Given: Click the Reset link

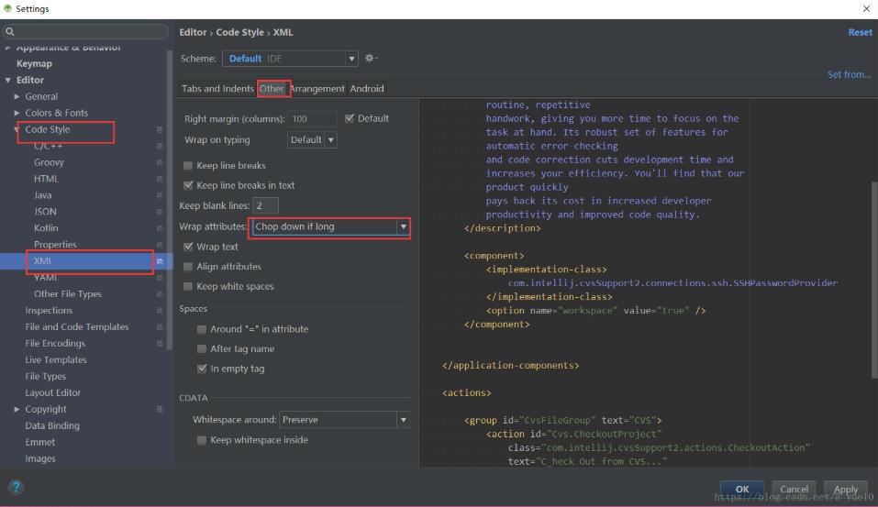Looking at the screenshot, I should tap(860, 32).
